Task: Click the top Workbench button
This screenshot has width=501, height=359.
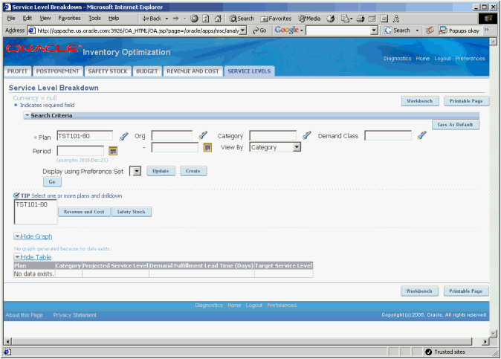Action: (x=420, y=101)
